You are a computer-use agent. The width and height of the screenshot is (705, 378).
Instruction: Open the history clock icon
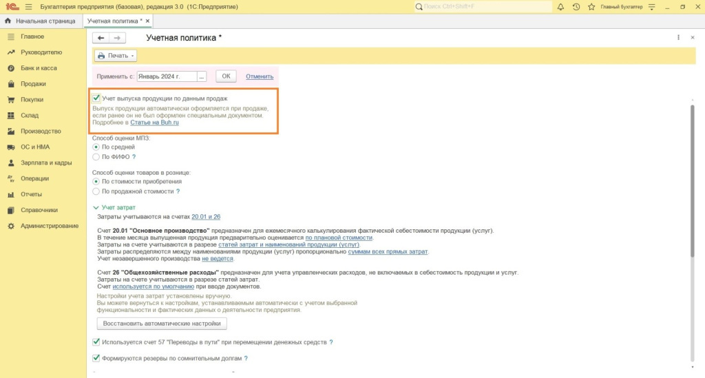pyautogui.click(x=575, y=7)
